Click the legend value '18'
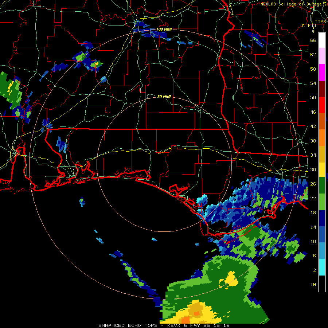This screenshot has height=328, width=328. pyautogui.click(x=313, y=213)
